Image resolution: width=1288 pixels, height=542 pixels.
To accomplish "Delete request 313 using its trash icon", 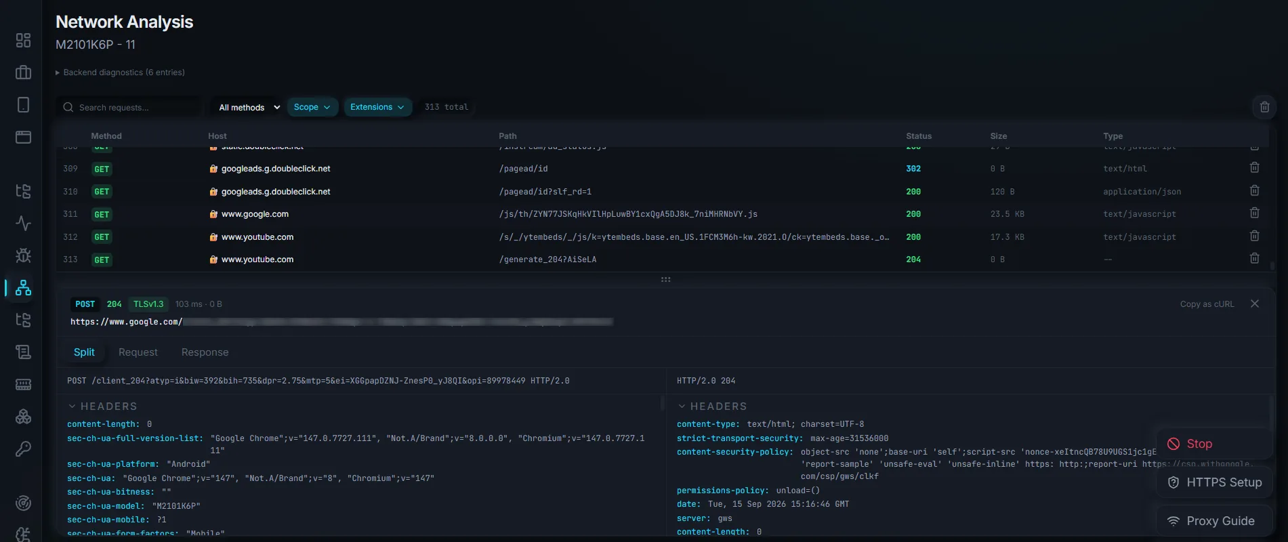I will (x=1254, y=258).
